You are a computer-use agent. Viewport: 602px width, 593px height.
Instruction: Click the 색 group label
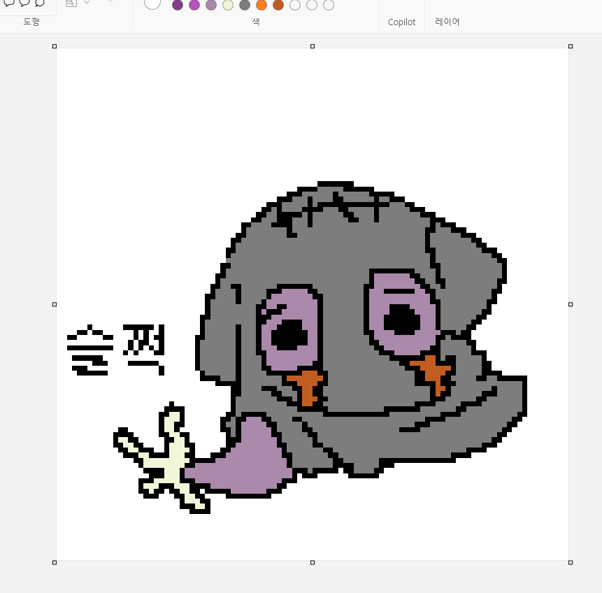point(256,22)
